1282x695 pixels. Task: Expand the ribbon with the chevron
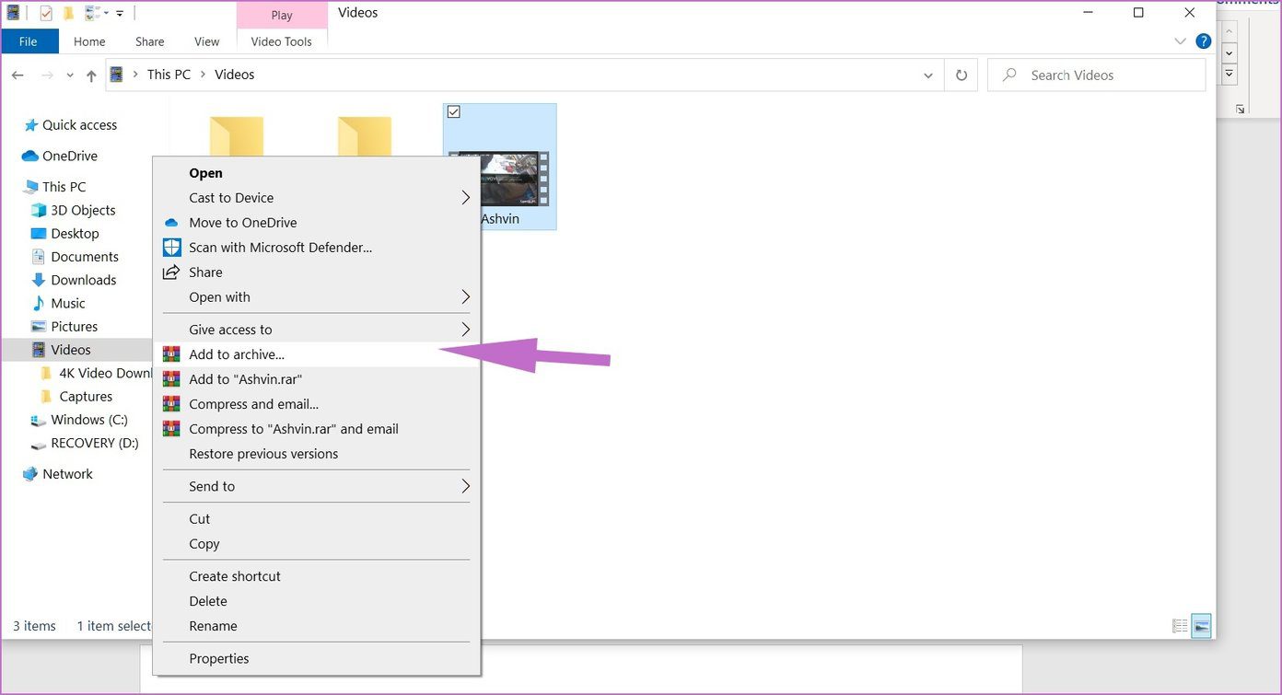coord(1181,41)
